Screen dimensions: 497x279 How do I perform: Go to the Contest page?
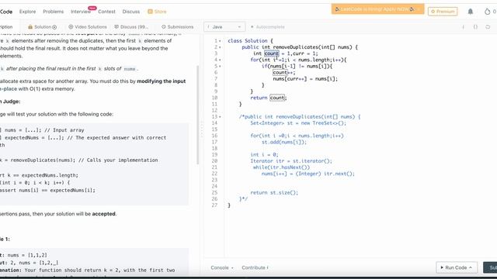tap(106, 12)
